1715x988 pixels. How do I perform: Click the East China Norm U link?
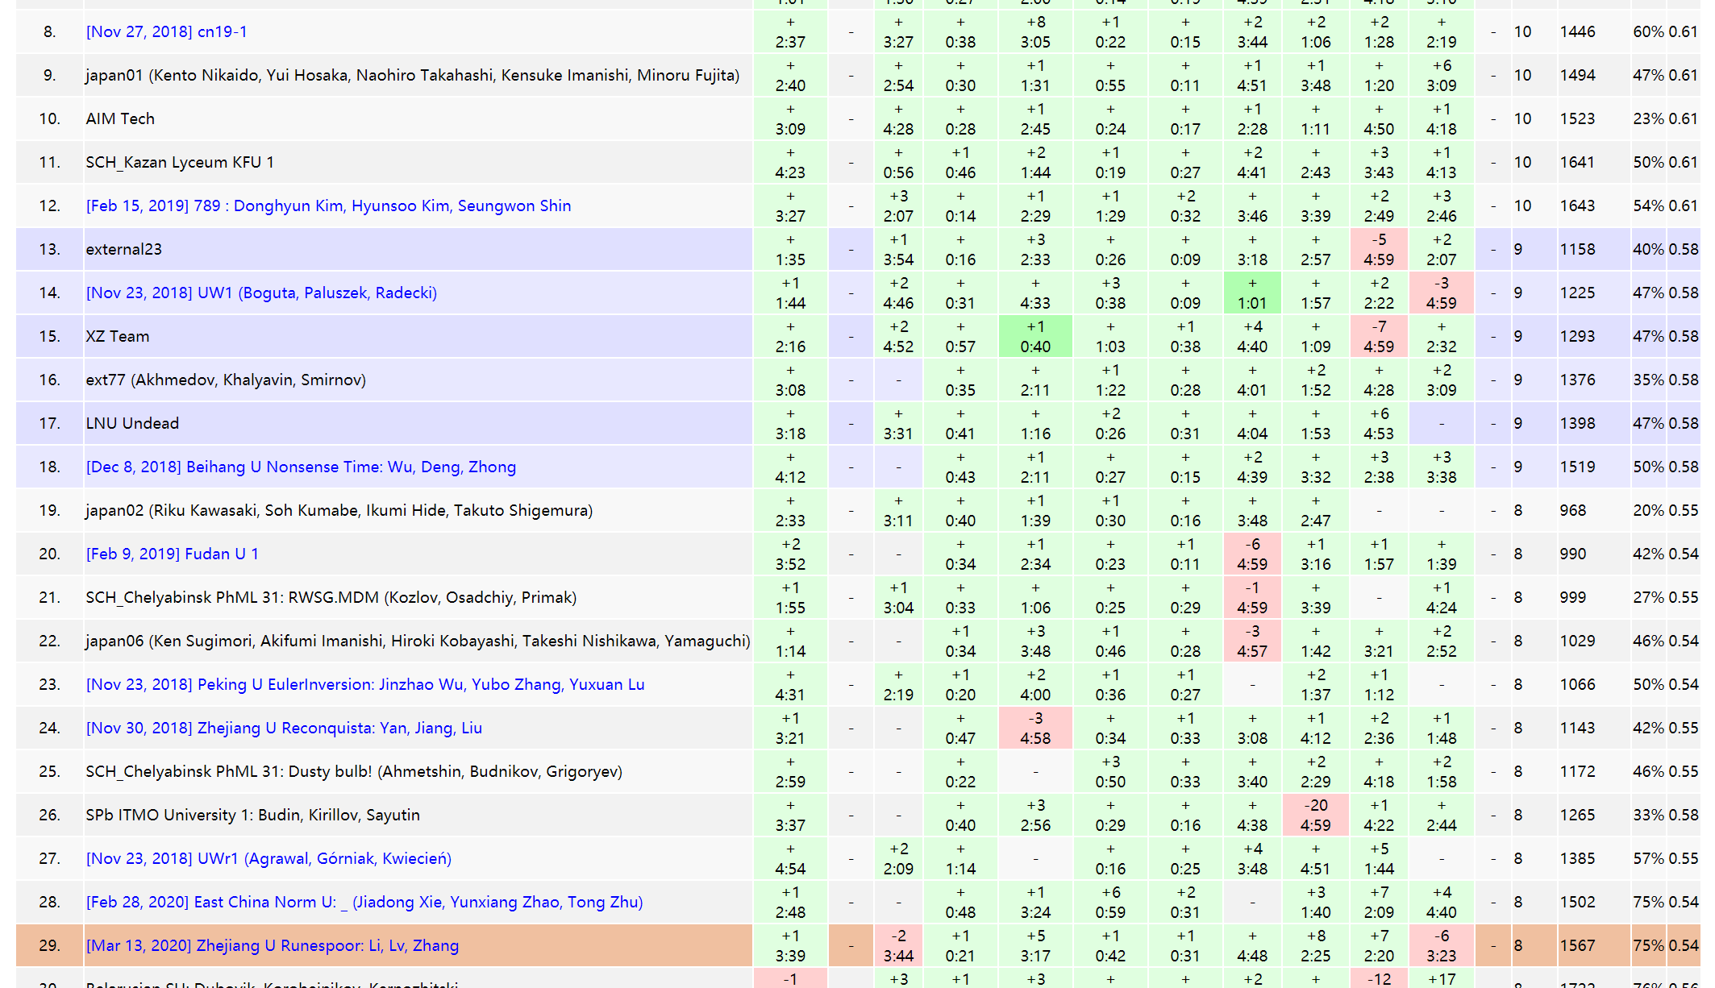(x=364, y=902)
